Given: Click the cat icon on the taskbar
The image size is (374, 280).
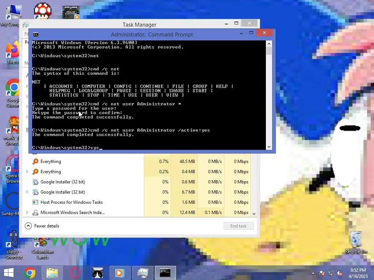Looking at the screenshot, I should click(x=97, y=273).
